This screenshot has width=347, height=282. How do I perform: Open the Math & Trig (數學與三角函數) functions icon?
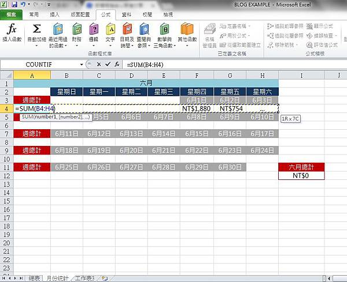165,29
